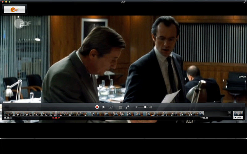247x154 pixels.
Task: Enter fullscreen with the diagonal arrows icon
Action: [x=127, y=107]
